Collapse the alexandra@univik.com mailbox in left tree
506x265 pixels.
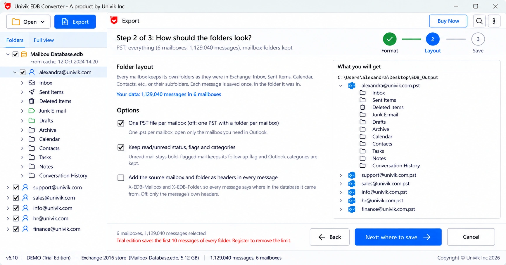[15, 72]
